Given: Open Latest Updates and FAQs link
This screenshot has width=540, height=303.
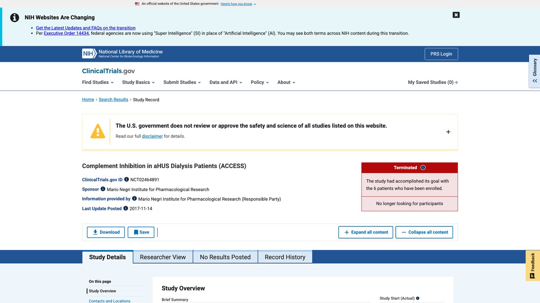Looking at the screenshot, I should tap(86, 28).
